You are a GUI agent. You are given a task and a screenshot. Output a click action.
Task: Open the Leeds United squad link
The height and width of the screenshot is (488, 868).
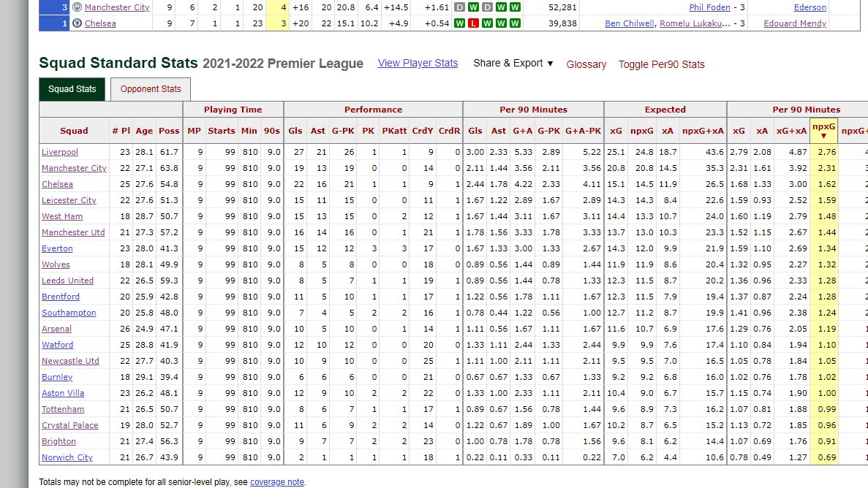point(67,281)
